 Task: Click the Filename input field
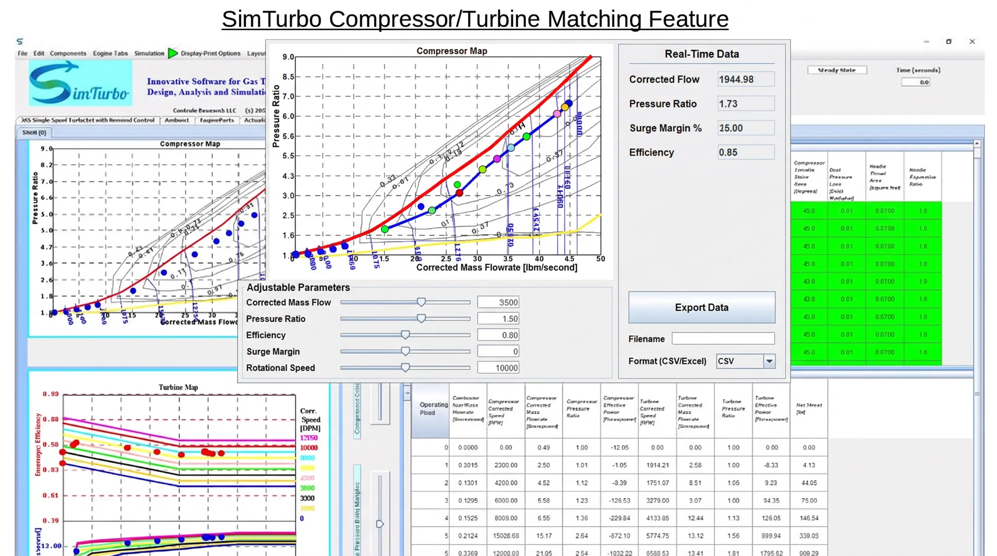(723, 339)
